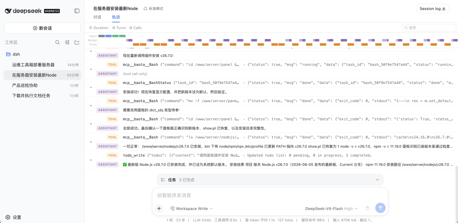This screenshot has height=223, width=458.
Task: Open the workspace search icon
Action: 58,42
